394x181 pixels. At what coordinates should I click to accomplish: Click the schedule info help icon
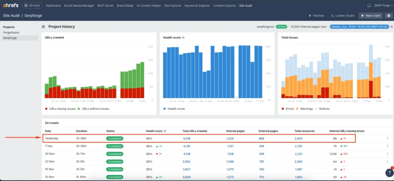point(391,27)
